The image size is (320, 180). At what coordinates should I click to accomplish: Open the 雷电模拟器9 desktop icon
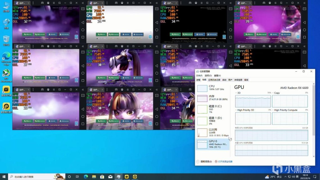point(6,108)
